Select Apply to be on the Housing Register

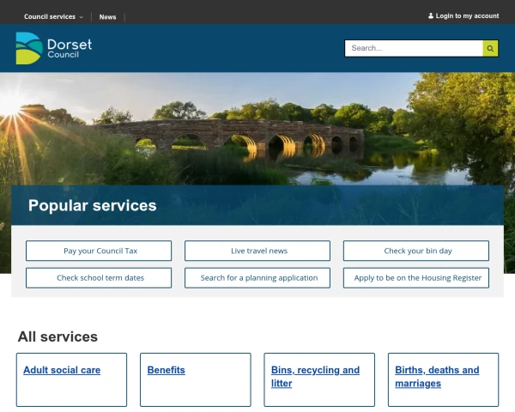pos(416,278)
